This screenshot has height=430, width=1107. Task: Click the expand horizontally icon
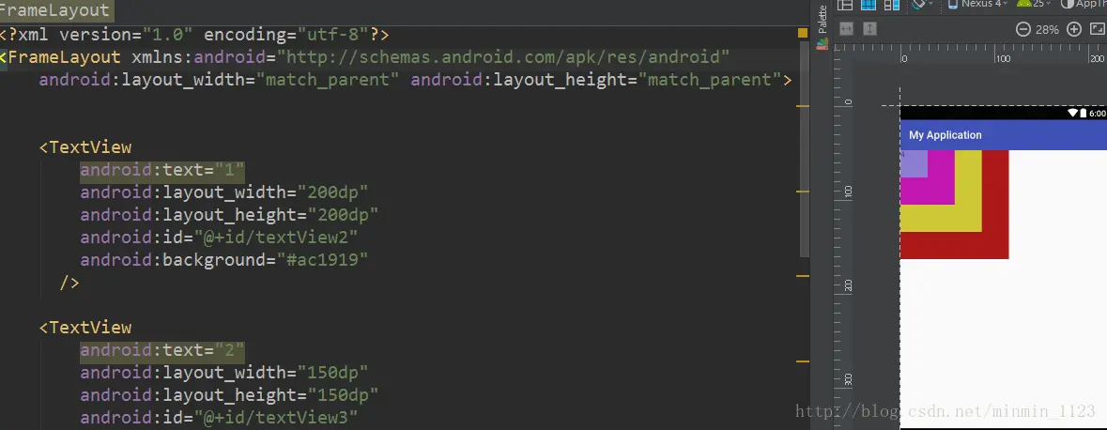pos(846,29)
